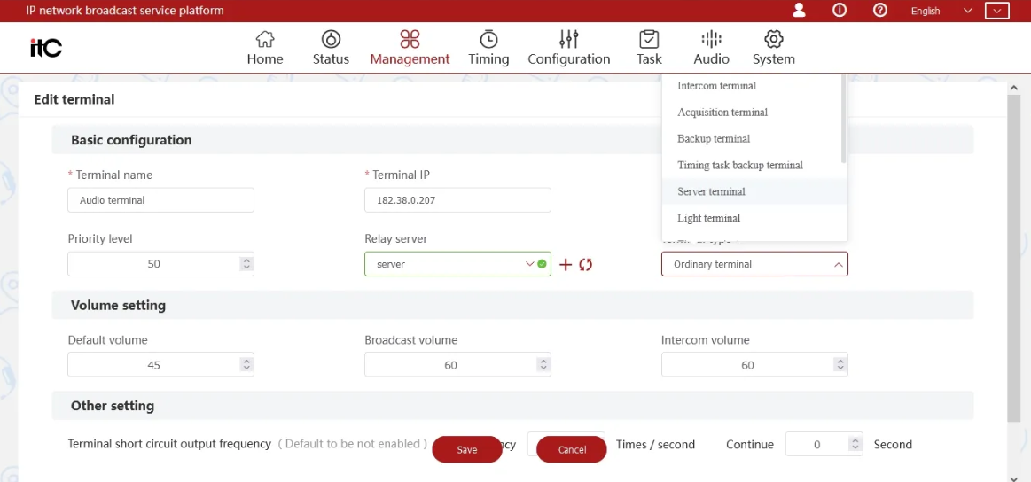Cancel editing the terminal

[x=572, y=449]
